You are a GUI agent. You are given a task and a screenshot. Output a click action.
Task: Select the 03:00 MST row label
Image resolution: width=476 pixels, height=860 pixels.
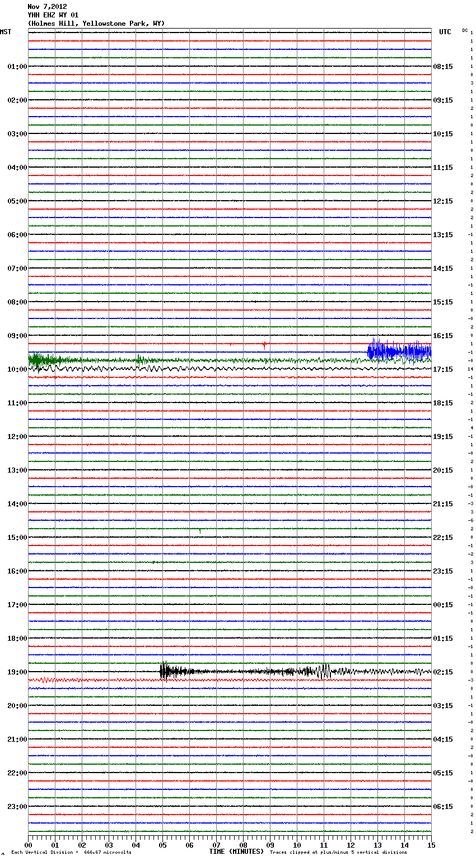[17, 134]
